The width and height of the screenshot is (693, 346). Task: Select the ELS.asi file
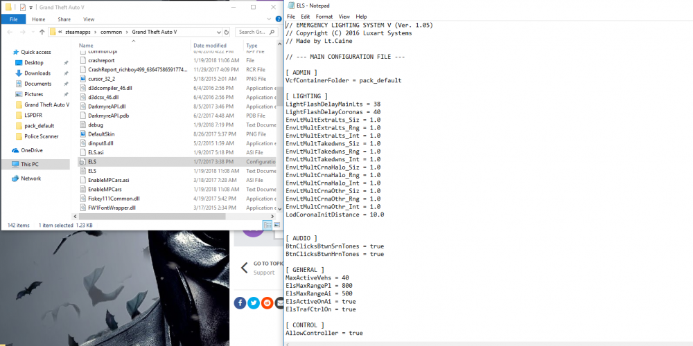(x=96, y=152)
